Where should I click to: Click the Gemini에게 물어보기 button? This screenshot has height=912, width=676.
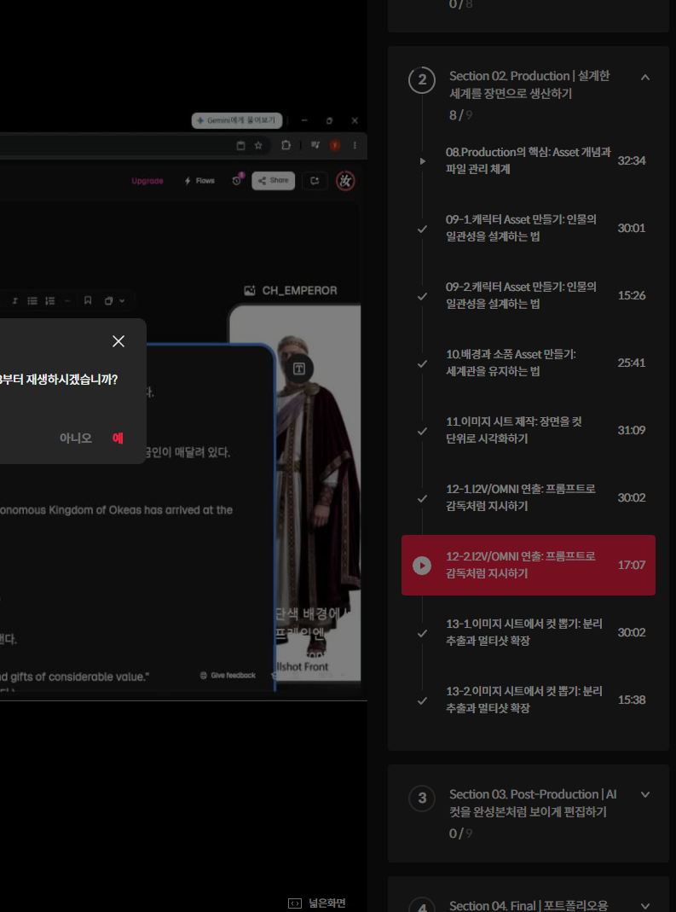point(237,120)
